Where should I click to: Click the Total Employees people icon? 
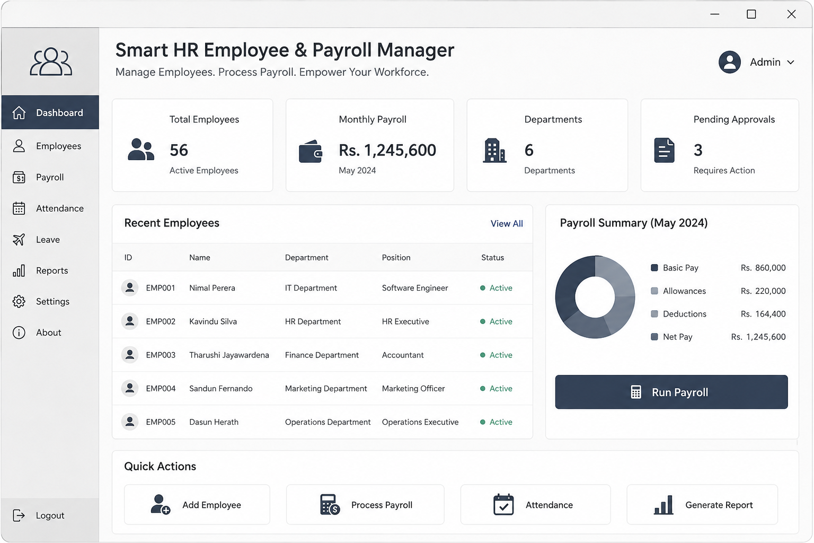[x=141, y=150]
